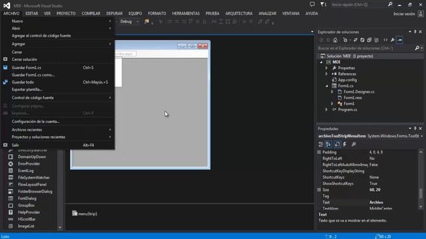Open Archivos recientes submenu

click(58, 129)
